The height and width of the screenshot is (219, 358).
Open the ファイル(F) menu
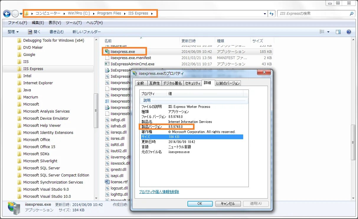17,23
